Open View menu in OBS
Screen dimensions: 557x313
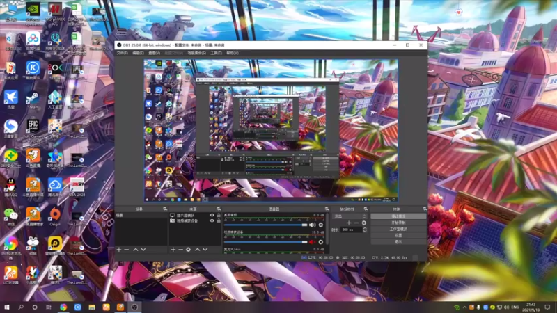154,53
